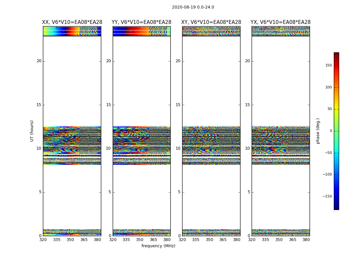Click the top data band in YY panel
The image size is (344, 262).
[142, 31]
